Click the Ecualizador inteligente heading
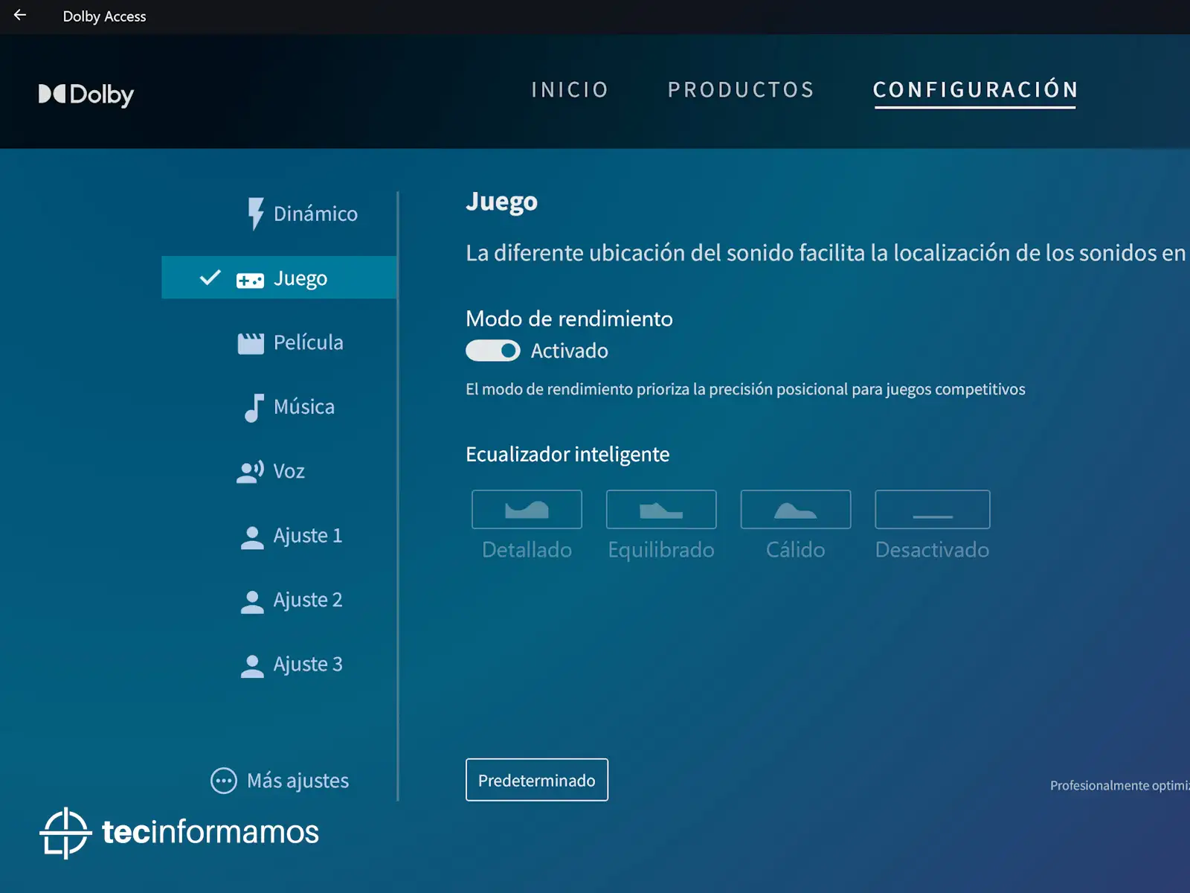Image resolution: width=1190 pixels, height=893 pixels. tap(567, 455)
